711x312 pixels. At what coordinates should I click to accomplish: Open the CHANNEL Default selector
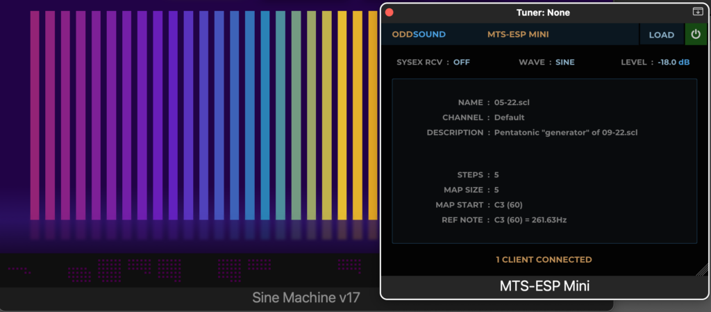tap(509, 117)
